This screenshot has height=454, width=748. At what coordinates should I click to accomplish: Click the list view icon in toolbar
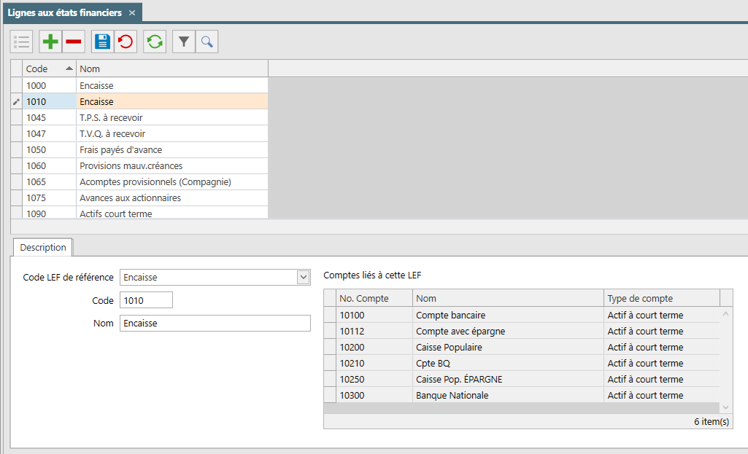point(21,42)
